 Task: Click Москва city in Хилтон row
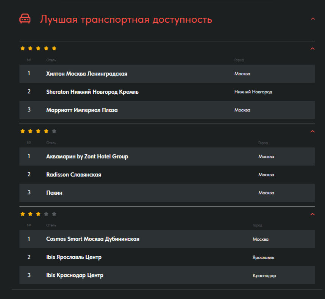[x=242, y=74]
